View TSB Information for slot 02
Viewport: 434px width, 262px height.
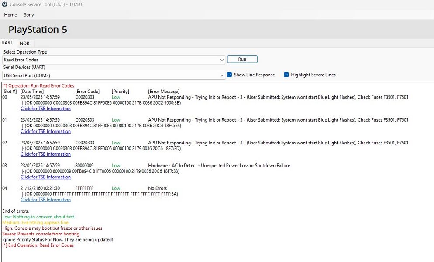click(x=45, y=154)
